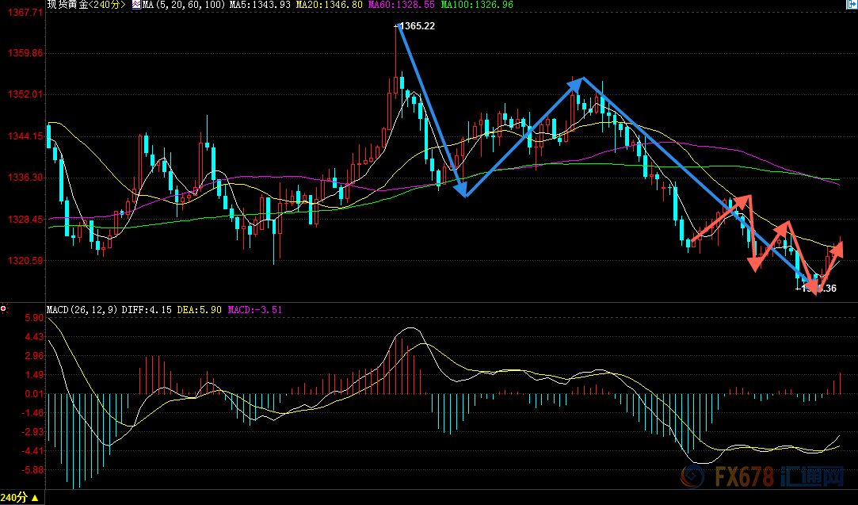
Task: Click the DIFF:4.15 value label
Action: pyautogui.click(x=146, y=309)
